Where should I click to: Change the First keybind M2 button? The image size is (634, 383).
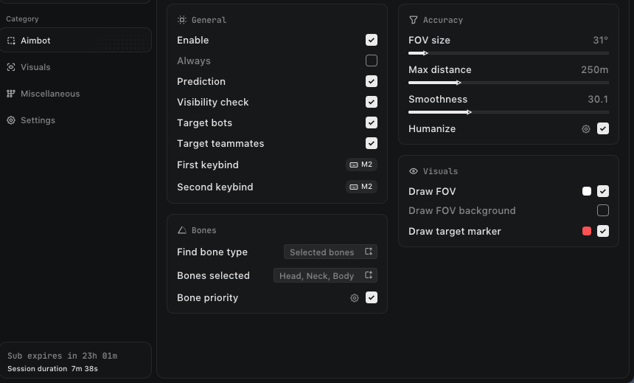(361, 165)
